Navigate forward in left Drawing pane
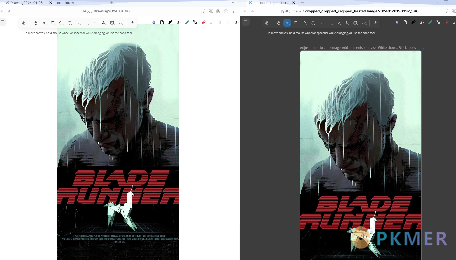This screenshot has height=260, width=456. (x=9, y=11)
